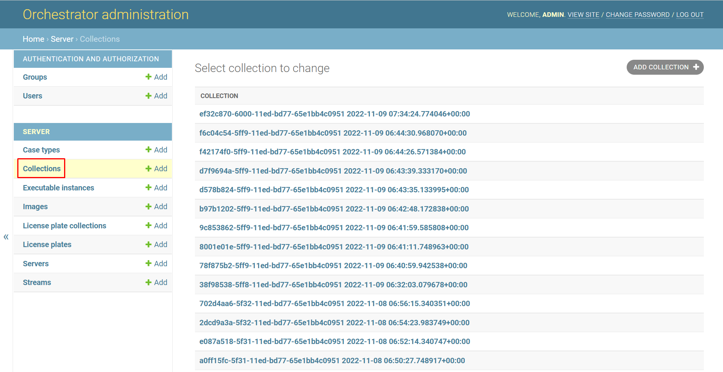Open License plates in the sidebar
The height and width of the screenshot is (372, 723).
coord(47,244)
